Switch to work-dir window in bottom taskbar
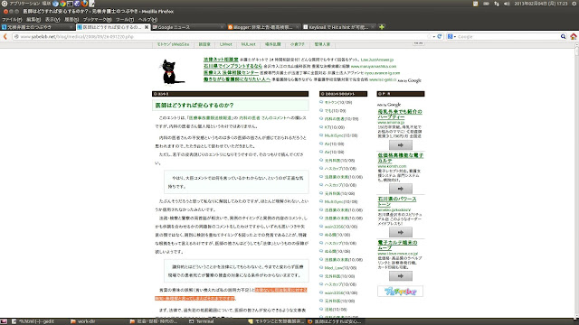Screen dimensions: 579x325 click(83, 321)
